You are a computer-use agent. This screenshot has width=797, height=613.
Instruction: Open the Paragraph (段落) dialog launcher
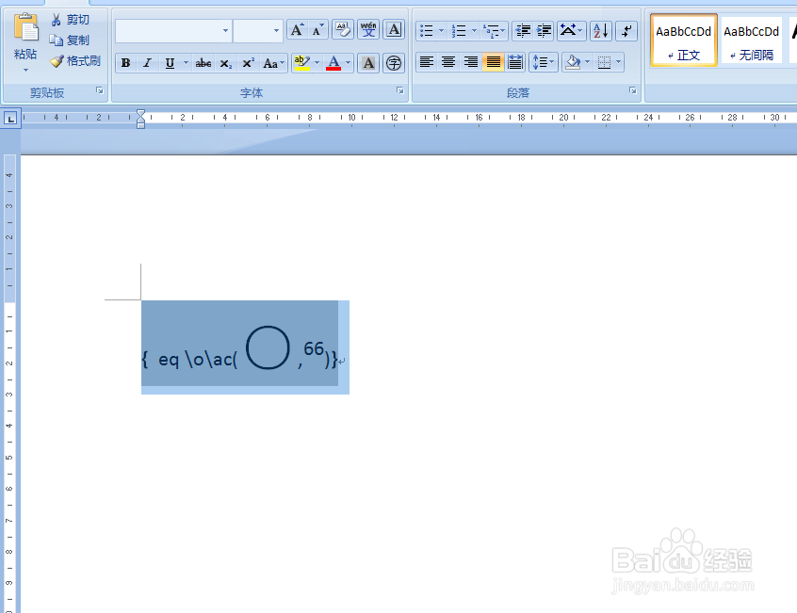coord(633,90)
